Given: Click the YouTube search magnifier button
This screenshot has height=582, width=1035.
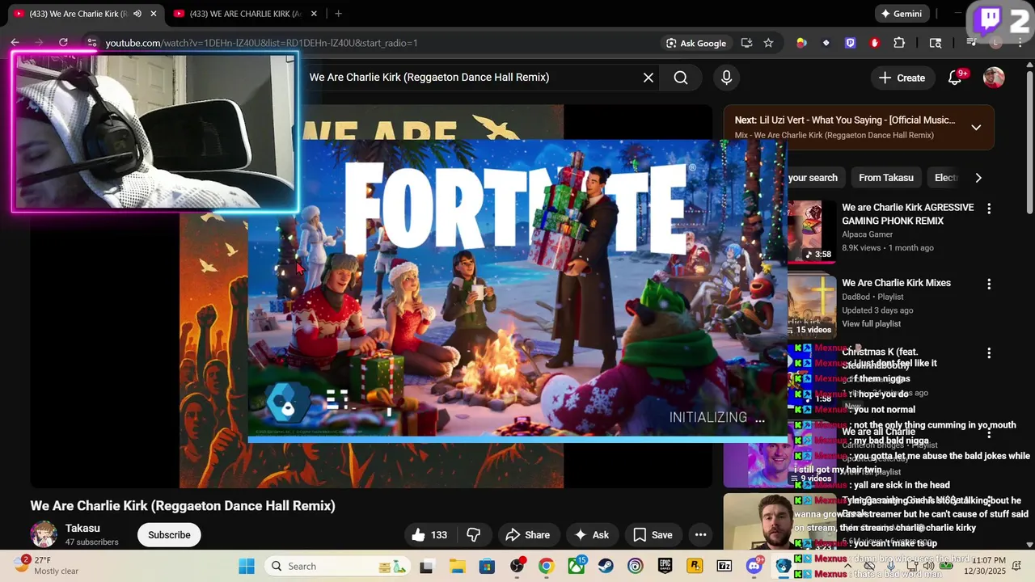Looking at the screenshot, I should 681,78.
